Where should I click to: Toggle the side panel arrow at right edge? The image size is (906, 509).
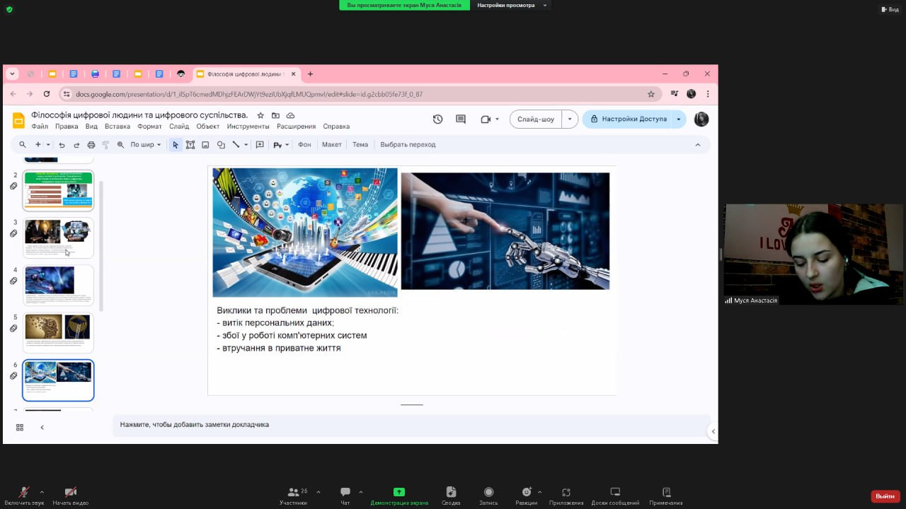click(x=713, y=431)
